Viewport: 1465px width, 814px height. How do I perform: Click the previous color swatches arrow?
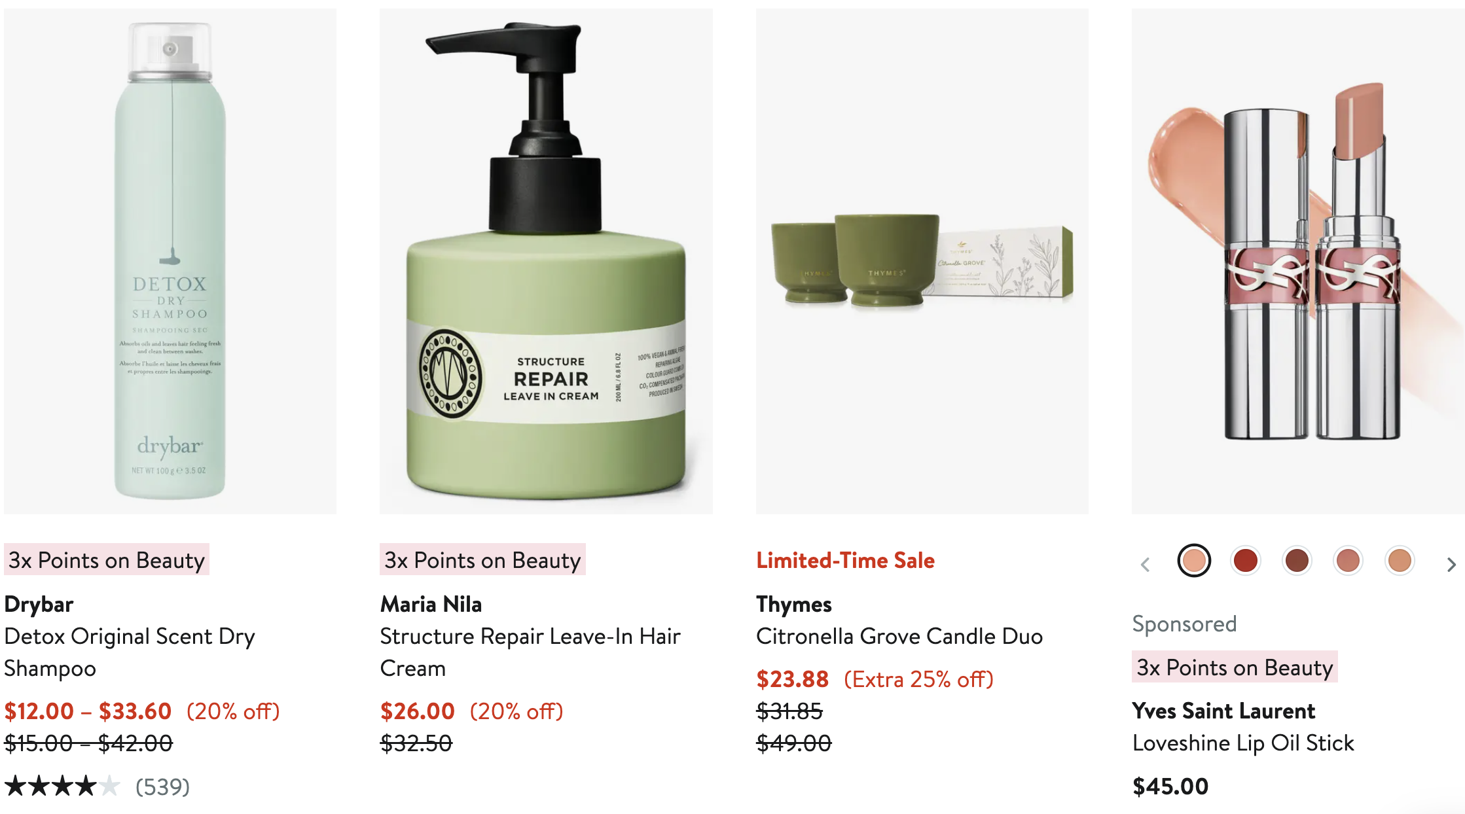coord(1145,564)
